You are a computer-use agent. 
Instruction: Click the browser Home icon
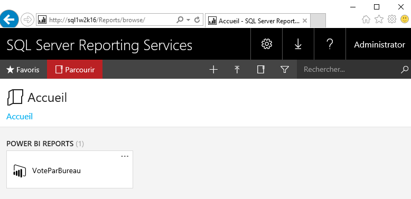(366, 19)
